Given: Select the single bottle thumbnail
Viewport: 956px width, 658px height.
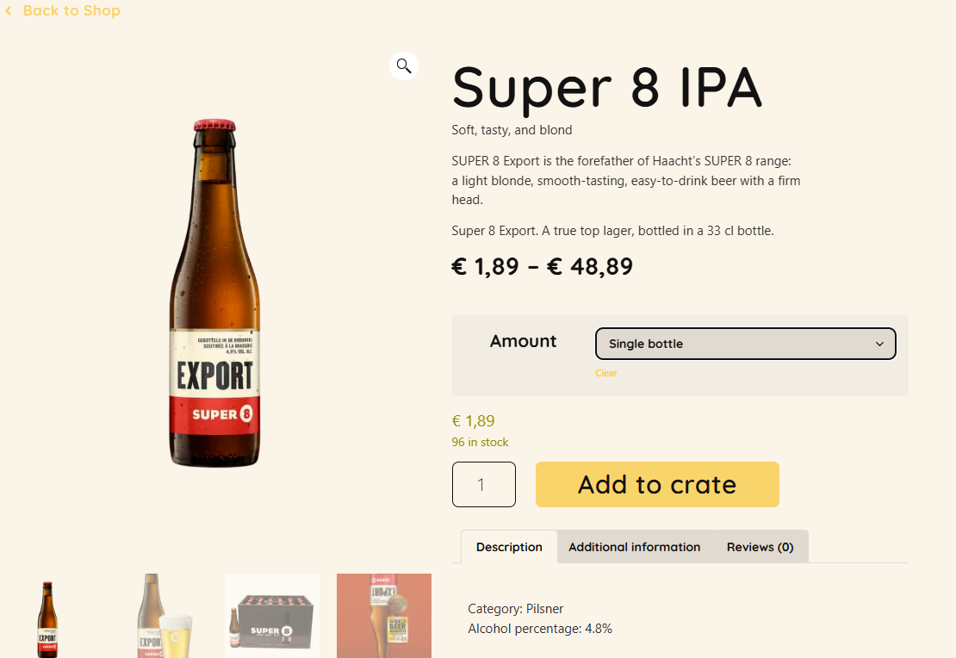Looking at the screenshot, I should click(47, 617).
